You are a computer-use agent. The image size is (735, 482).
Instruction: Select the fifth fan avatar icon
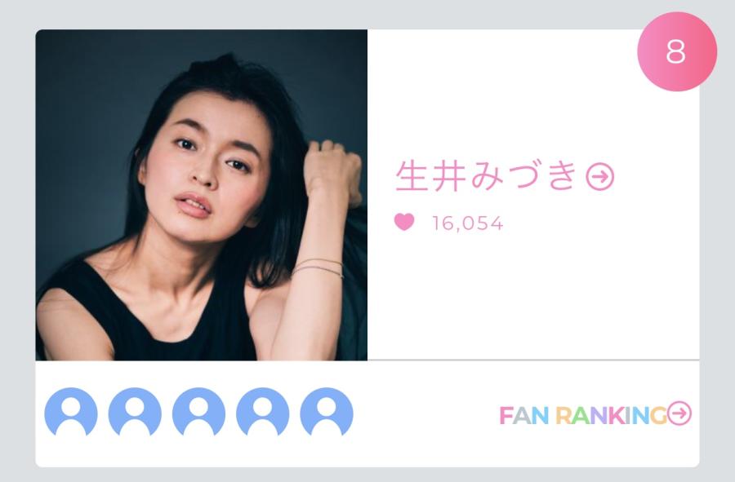pos(326,412)
